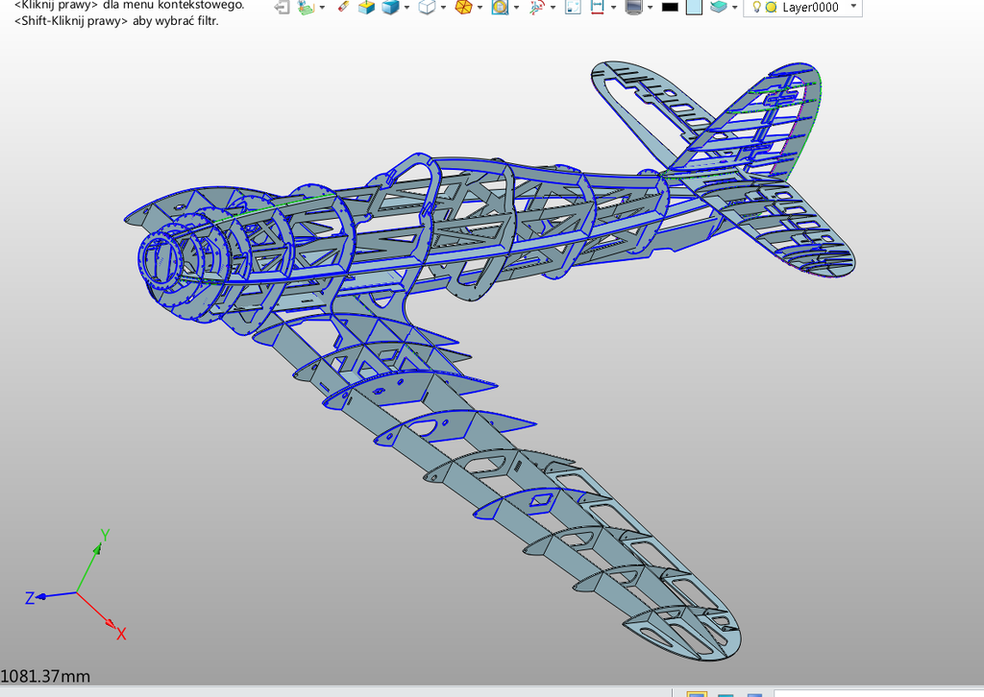
Task: Click the light blue color swatch
Action: pos(694,8)
